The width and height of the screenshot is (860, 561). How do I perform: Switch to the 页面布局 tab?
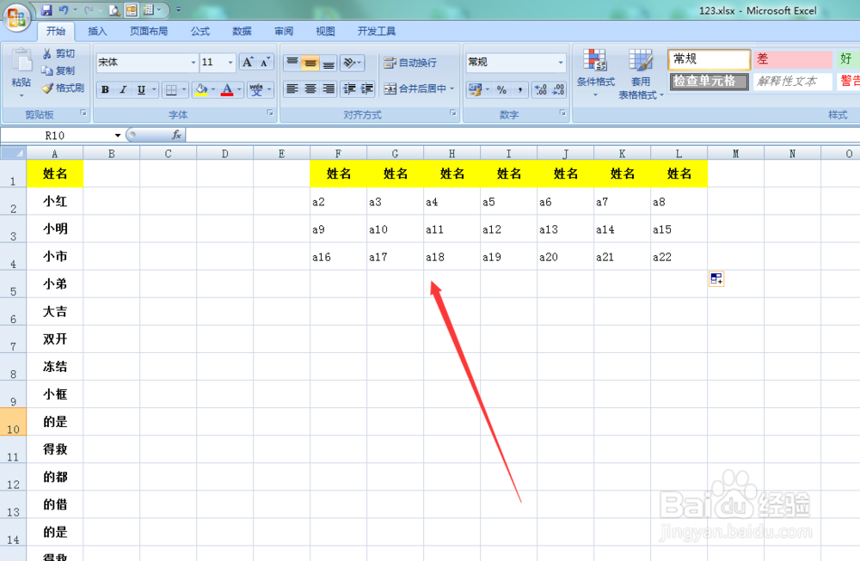pos(149,31)
